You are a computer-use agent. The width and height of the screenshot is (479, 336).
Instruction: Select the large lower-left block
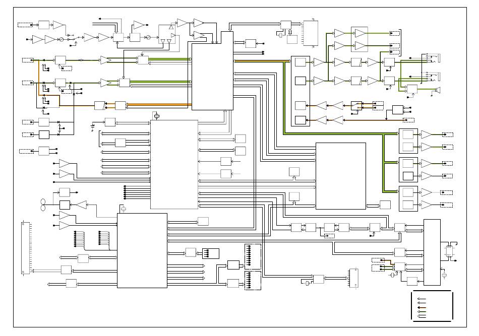pyautogui.click(x=142, y=250)
